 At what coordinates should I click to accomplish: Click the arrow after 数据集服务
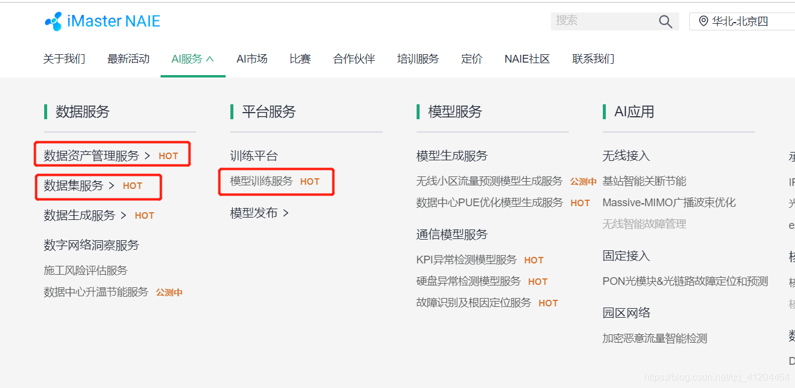(112, 185)
